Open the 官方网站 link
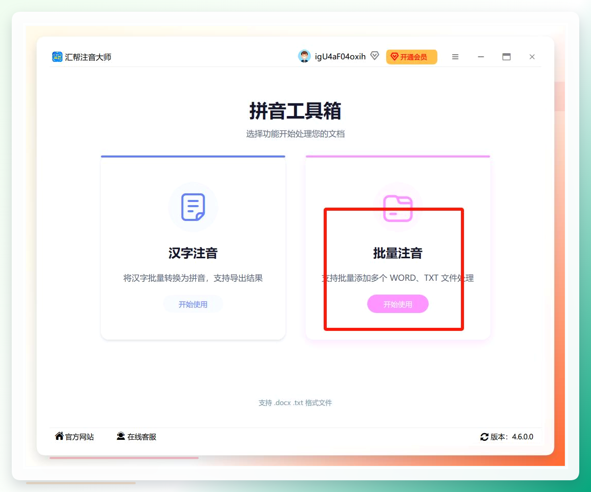 pos(79,437)
